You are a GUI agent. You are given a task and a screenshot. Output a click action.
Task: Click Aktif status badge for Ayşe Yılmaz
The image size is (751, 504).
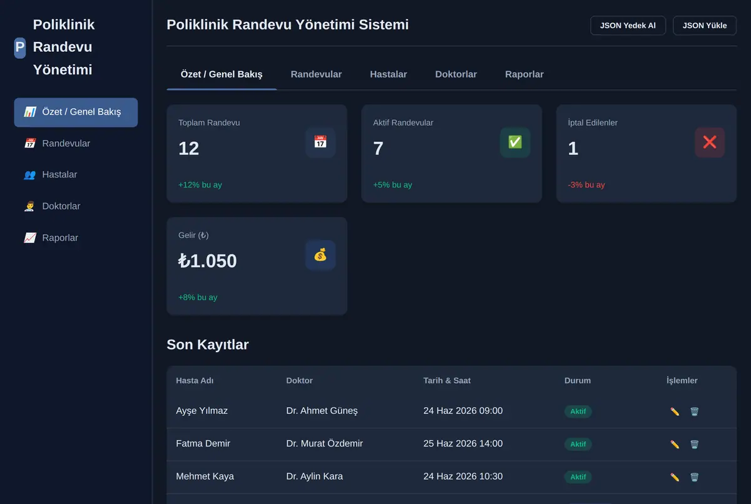coord(578,411)
